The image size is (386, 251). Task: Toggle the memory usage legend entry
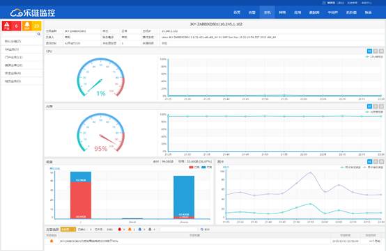click(x=374, y=112)
